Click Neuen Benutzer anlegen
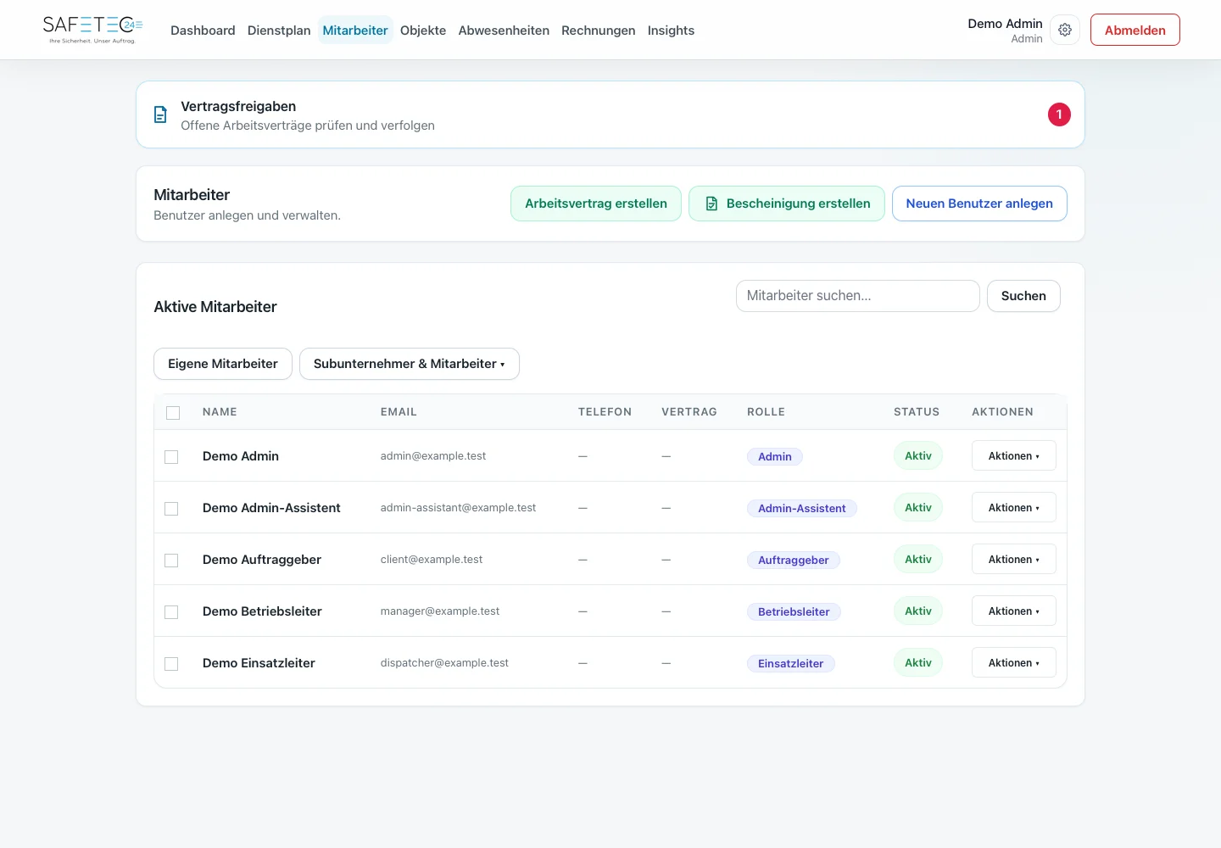Image resolution: width=1221 pixels, height=848 pixels. pyautogui.click(x=979, y=204)
